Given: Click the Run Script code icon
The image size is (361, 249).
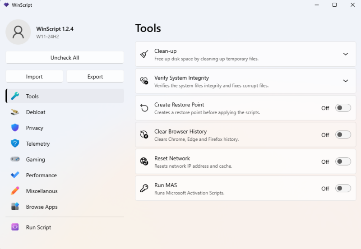Looking at the screenshot, I should coord(15,227).
